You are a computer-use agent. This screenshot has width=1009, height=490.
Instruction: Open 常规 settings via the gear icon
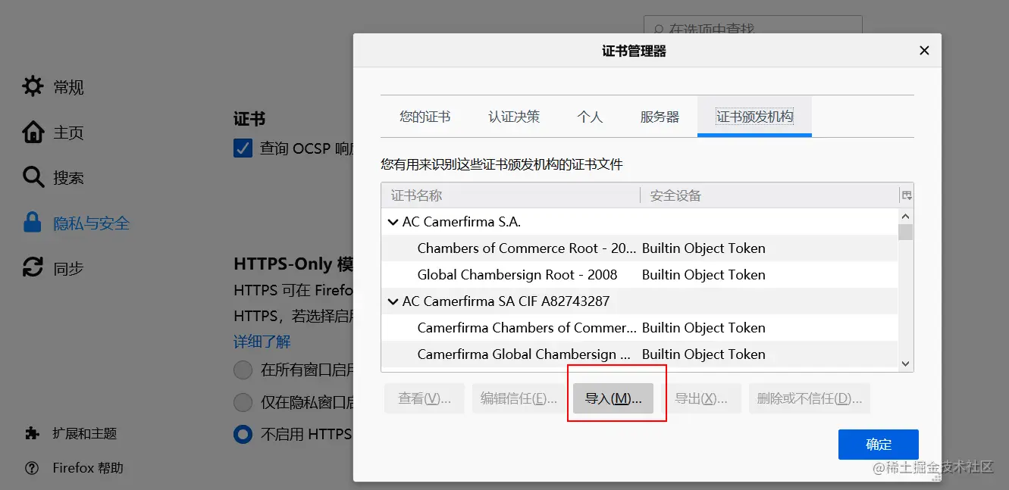(32, 86)
